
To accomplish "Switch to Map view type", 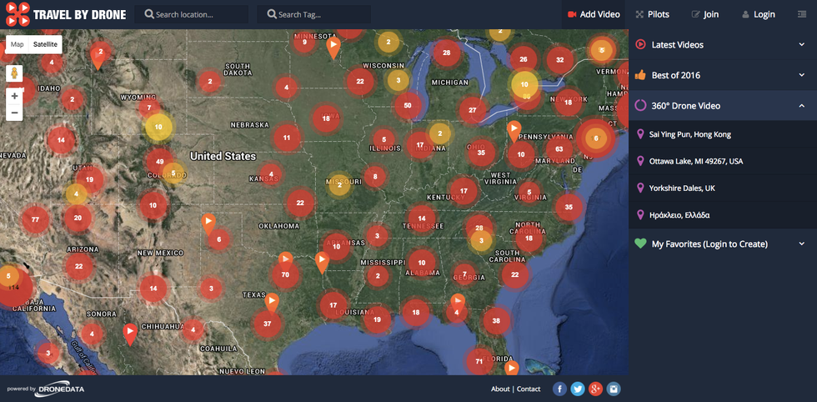I will [18, 44].
